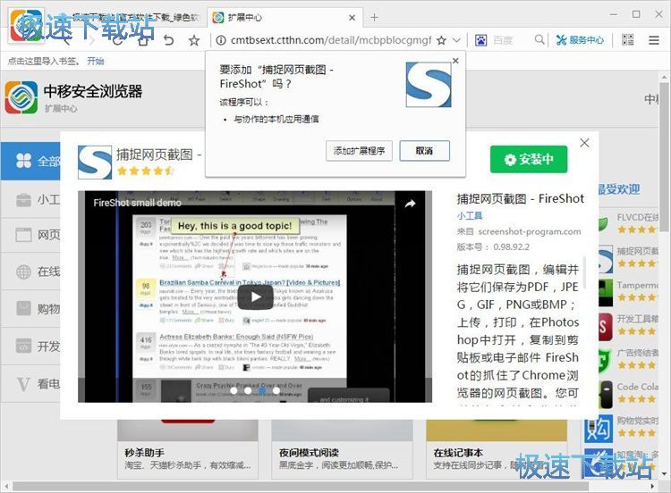Viewport: 671px width, 493px height.
Task: Close the extension detail panel
Action: coord(584,143)
